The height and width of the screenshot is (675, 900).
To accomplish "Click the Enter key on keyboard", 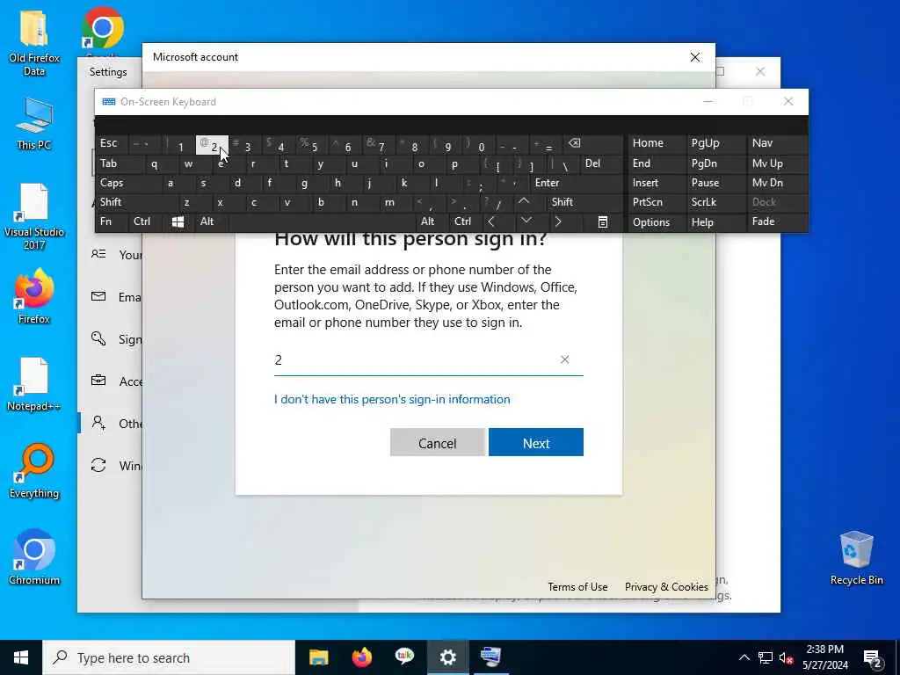I will click(577, 183).
